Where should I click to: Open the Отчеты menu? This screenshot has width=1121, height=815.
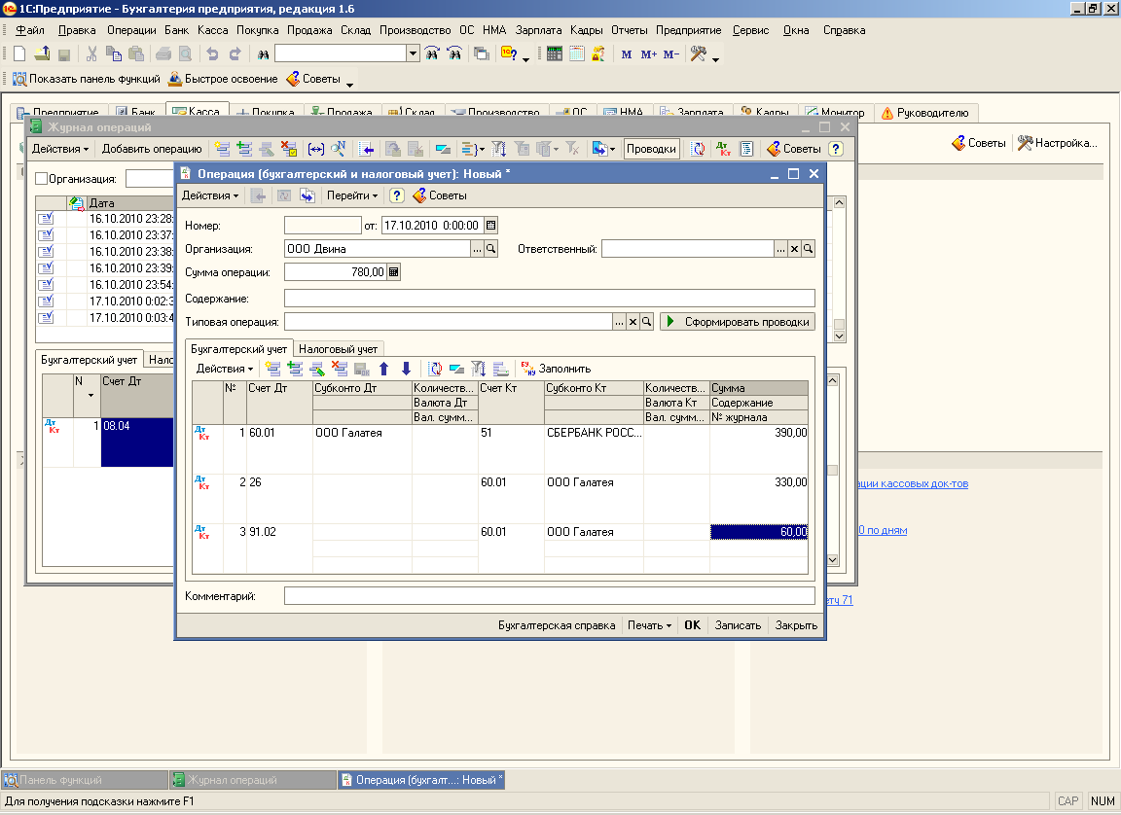pyautogui.click(x=630, y=30)
